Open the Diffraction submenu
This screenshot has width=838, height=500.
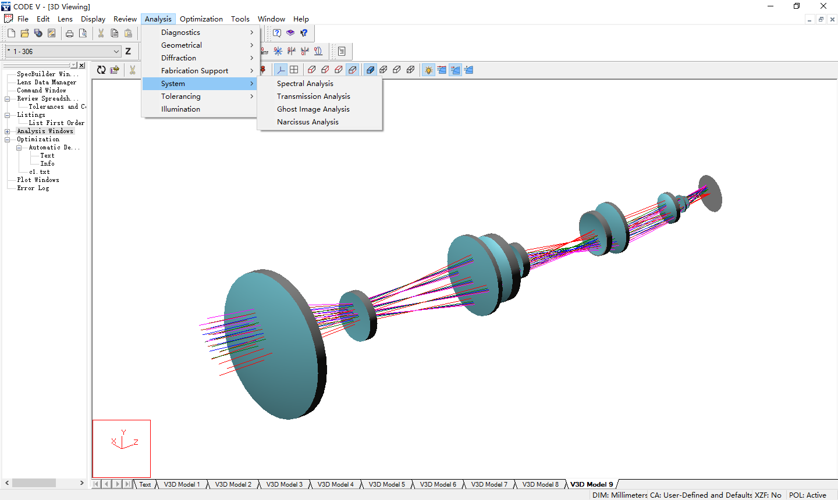[x=200, y=58]
